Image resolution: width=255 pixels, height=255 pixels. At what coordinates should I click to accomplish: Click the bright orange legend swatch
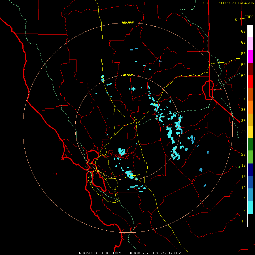(x=250, y=107)
